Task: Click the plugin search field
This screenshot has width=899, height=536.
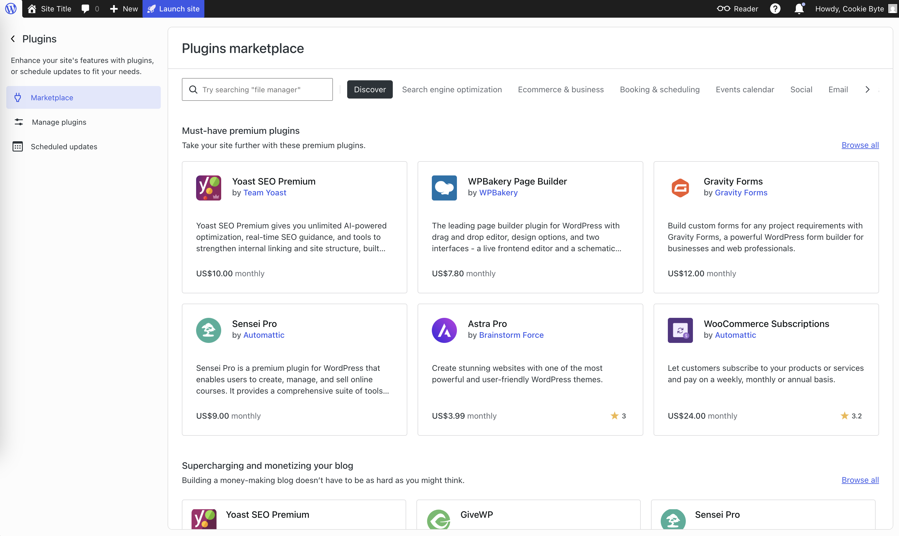Action: point(257,89)
